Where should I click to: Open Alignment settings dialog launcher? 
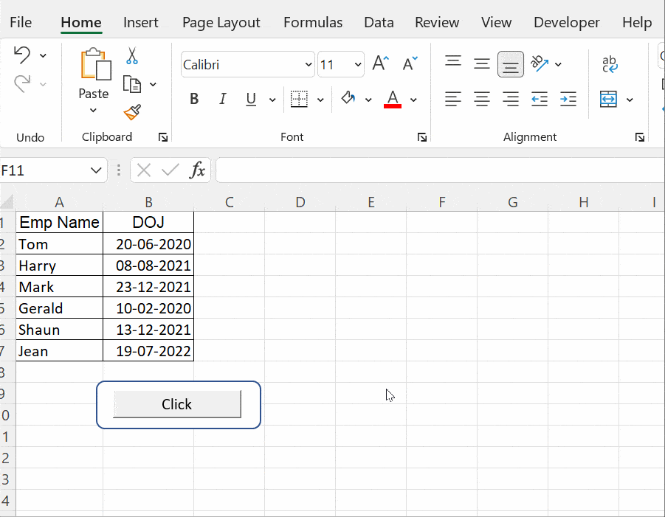pos(640,137)
